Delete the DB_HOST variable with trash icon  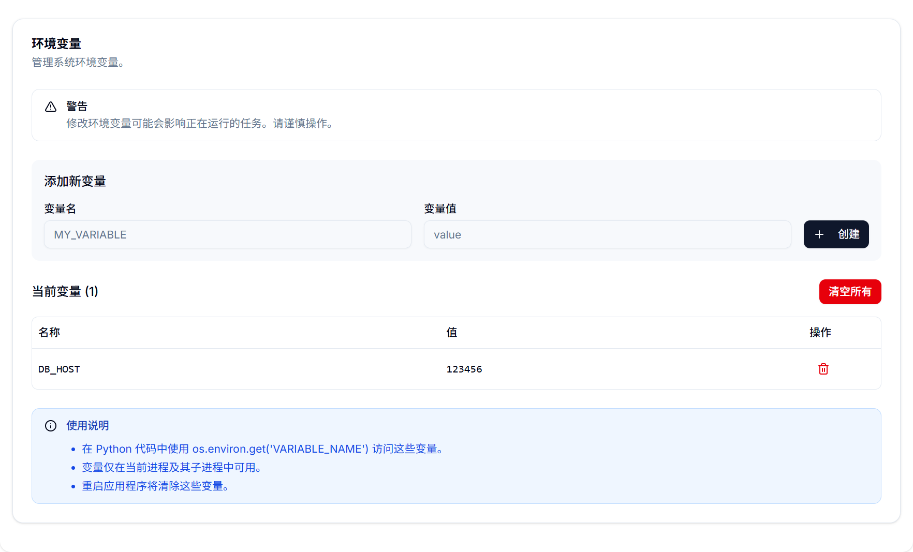pos(823,369)
